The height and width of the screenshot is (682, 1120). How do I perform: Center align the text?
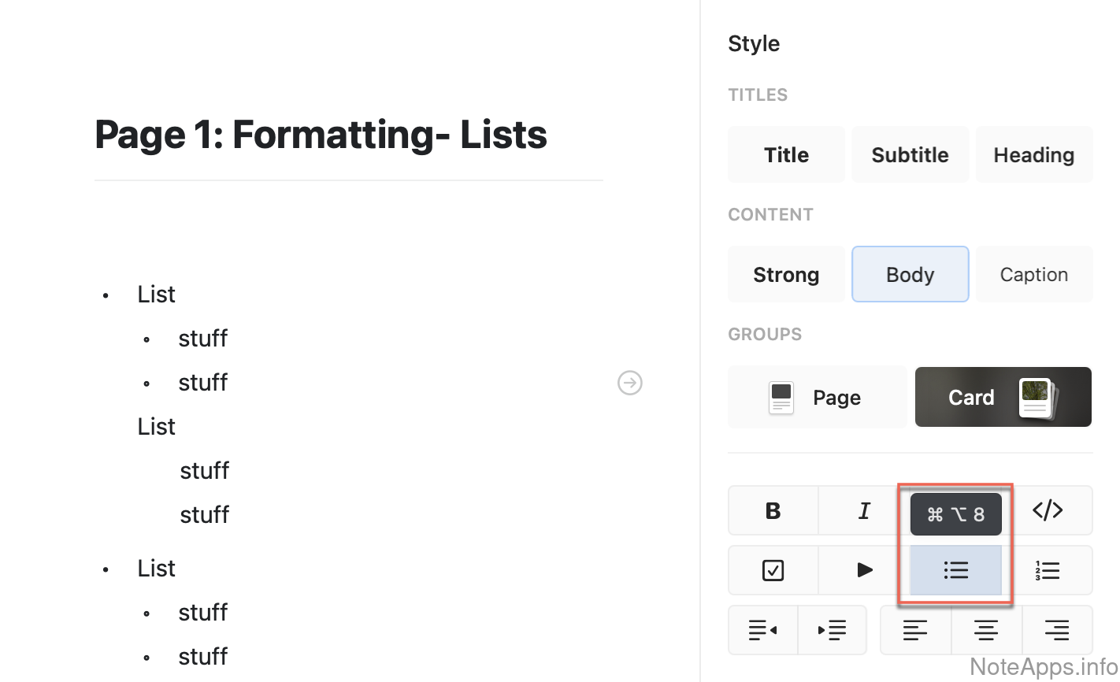[986, 630]
